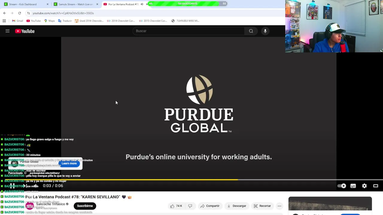Toggle subtitles with the captions icon
This screenshot has height=215, width=383.
pyautogui.click(x=353, y=186)
